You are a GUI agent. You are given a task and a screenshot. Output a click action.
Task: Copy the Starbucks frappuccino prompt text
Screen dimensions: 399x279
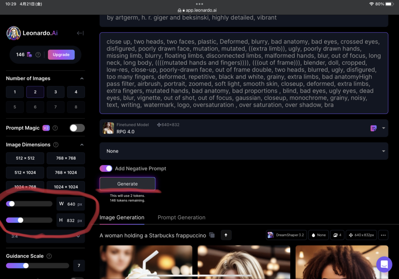(x=212, y=235)
